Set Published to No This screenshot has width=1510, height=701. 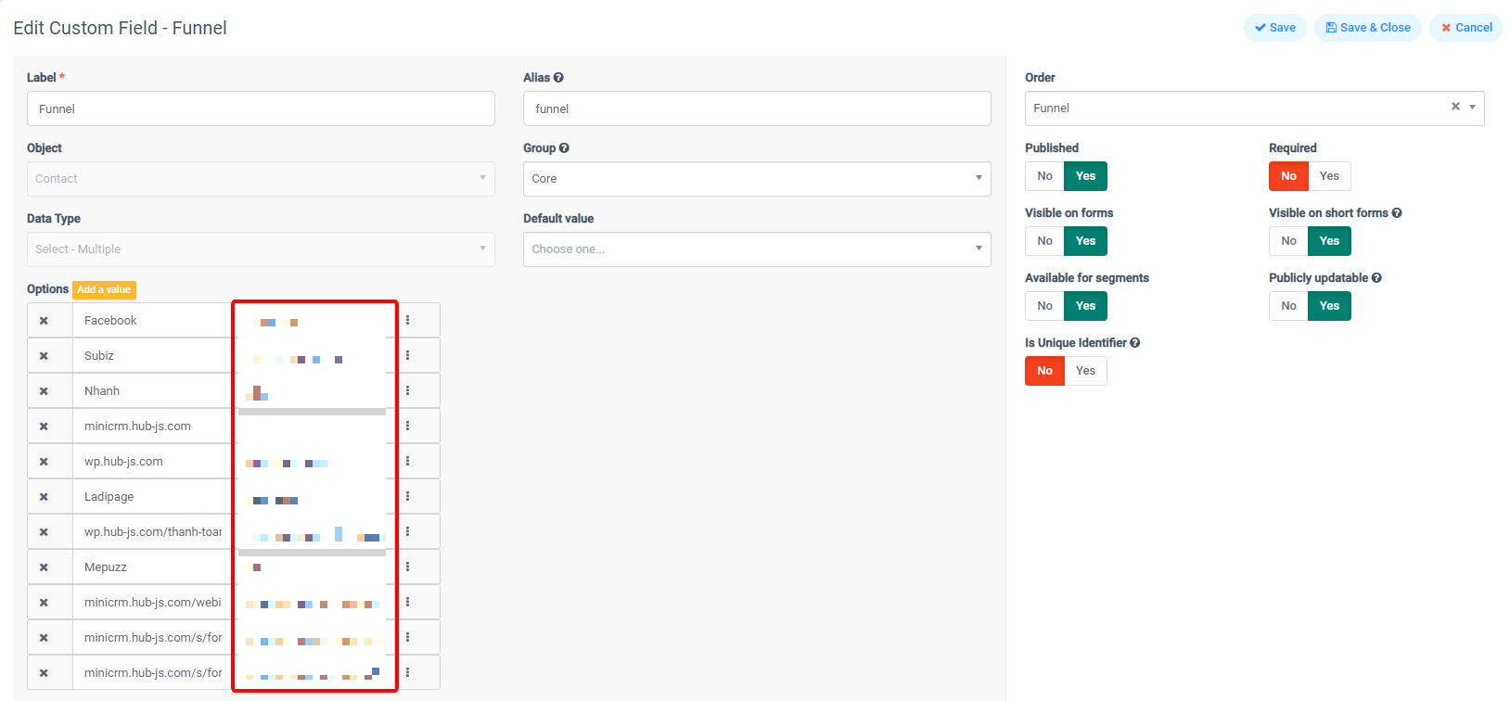coord(1044,176)
